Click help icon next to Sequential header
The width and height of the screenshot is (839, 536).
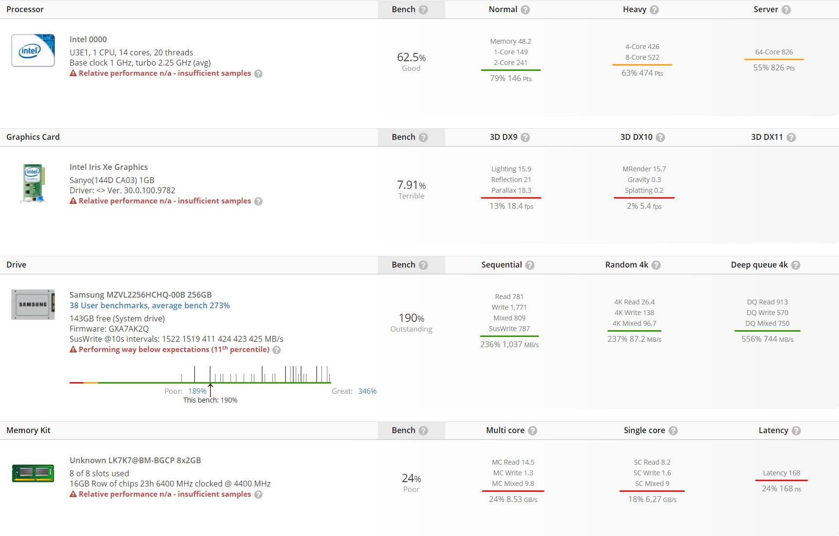(530, 265)
